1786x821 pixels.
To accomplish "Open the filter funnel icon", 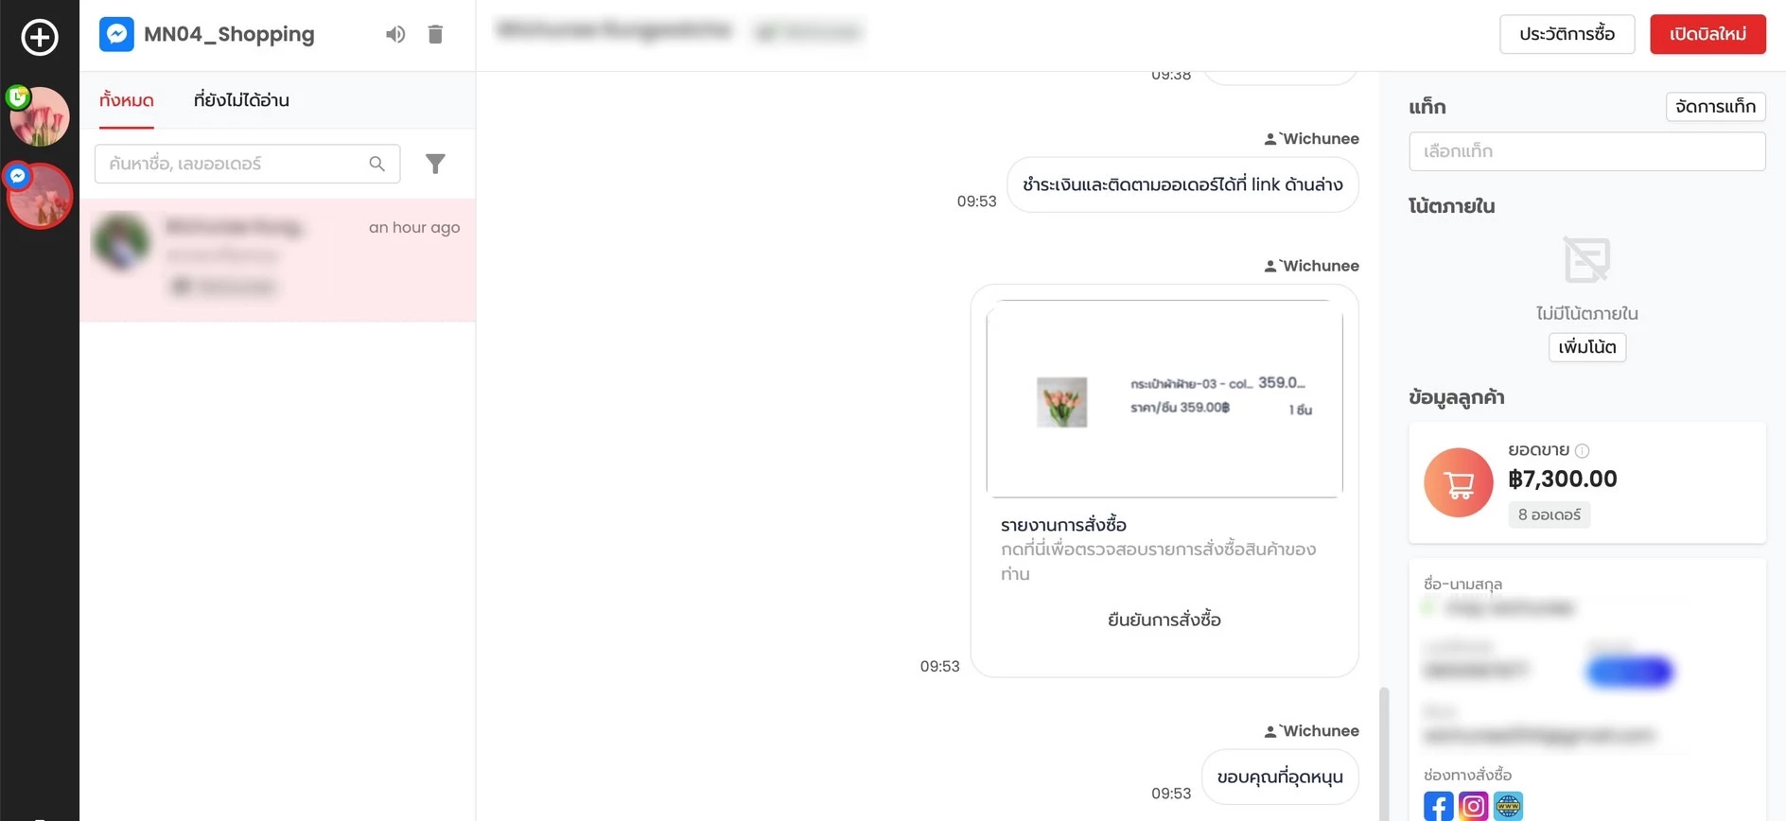I will [x=435, y=164].
